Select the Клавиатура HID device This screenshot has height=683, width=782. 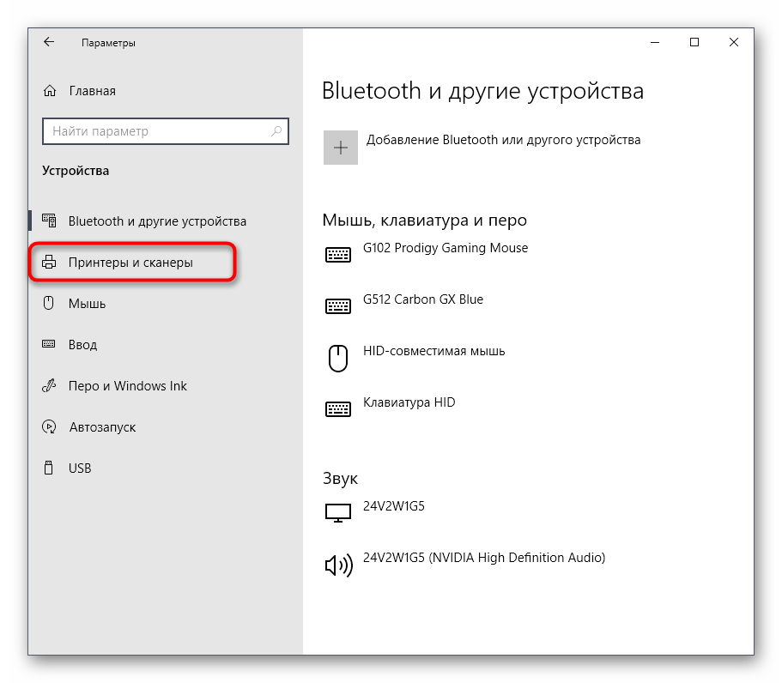[409, 402]
